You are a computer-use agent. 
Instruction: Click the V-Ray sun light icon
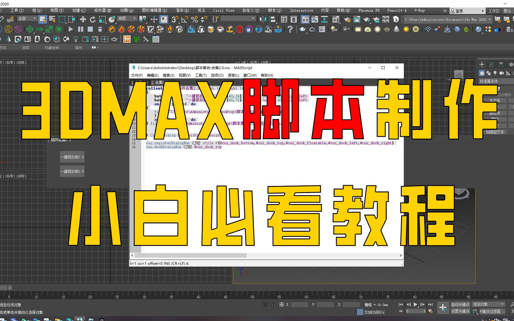406,29
